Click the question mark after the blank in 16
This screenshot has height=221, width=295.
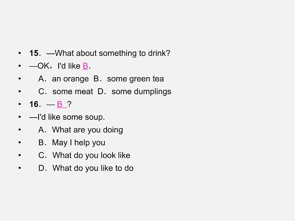[x=69, y=104]
